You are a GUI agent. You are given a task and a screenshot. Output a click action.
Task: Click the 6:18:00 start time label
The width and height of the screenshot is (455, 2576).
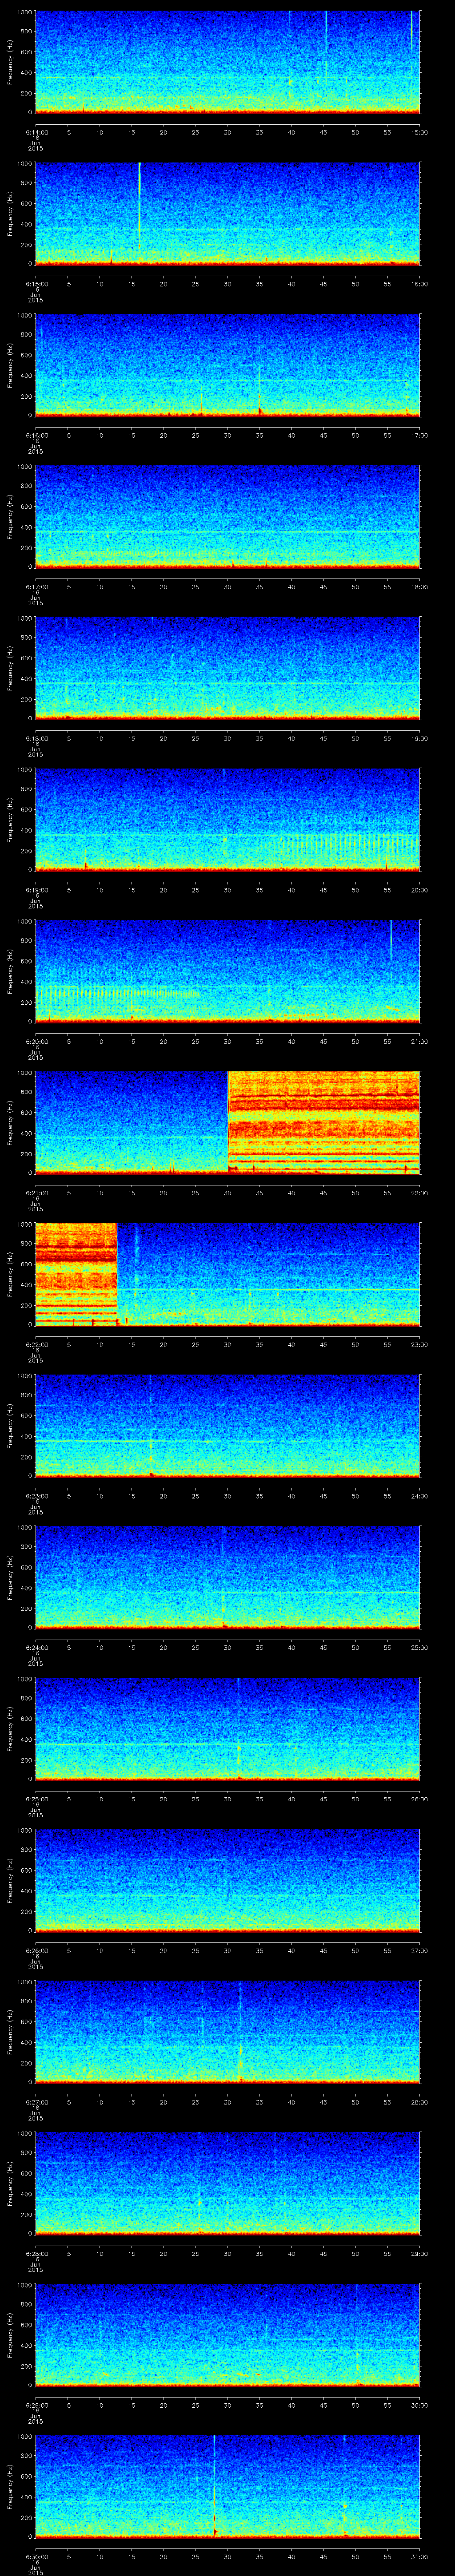36,738
